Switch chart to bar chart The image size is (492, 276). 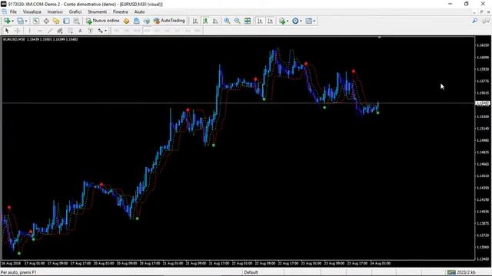click(195, 21)
